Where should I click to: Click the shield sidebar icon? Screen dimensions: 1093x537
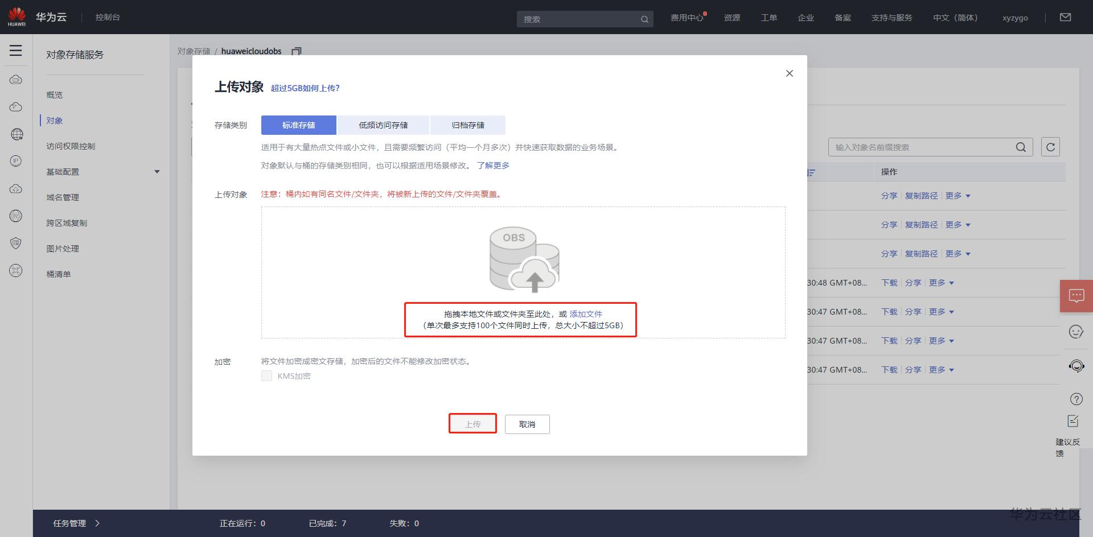tap(16, 243)
